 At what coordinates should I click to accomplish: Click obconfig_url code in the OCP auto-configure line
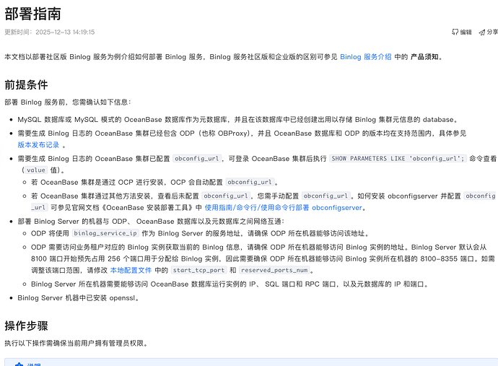[249, 183]
